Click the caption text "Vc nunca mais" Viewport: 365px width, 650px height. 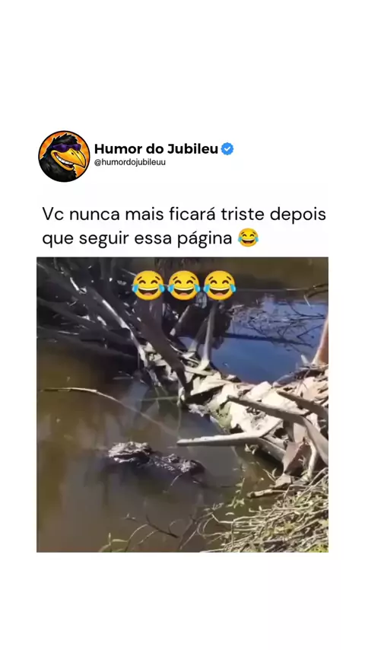[103, 215]
